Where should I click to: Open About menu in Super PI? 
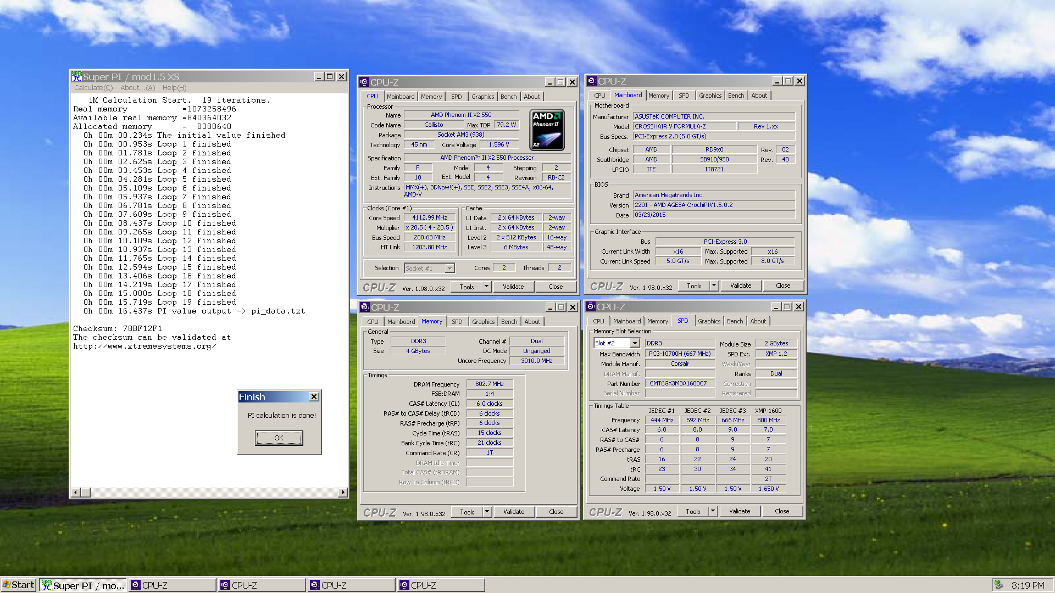click(138, 88)
